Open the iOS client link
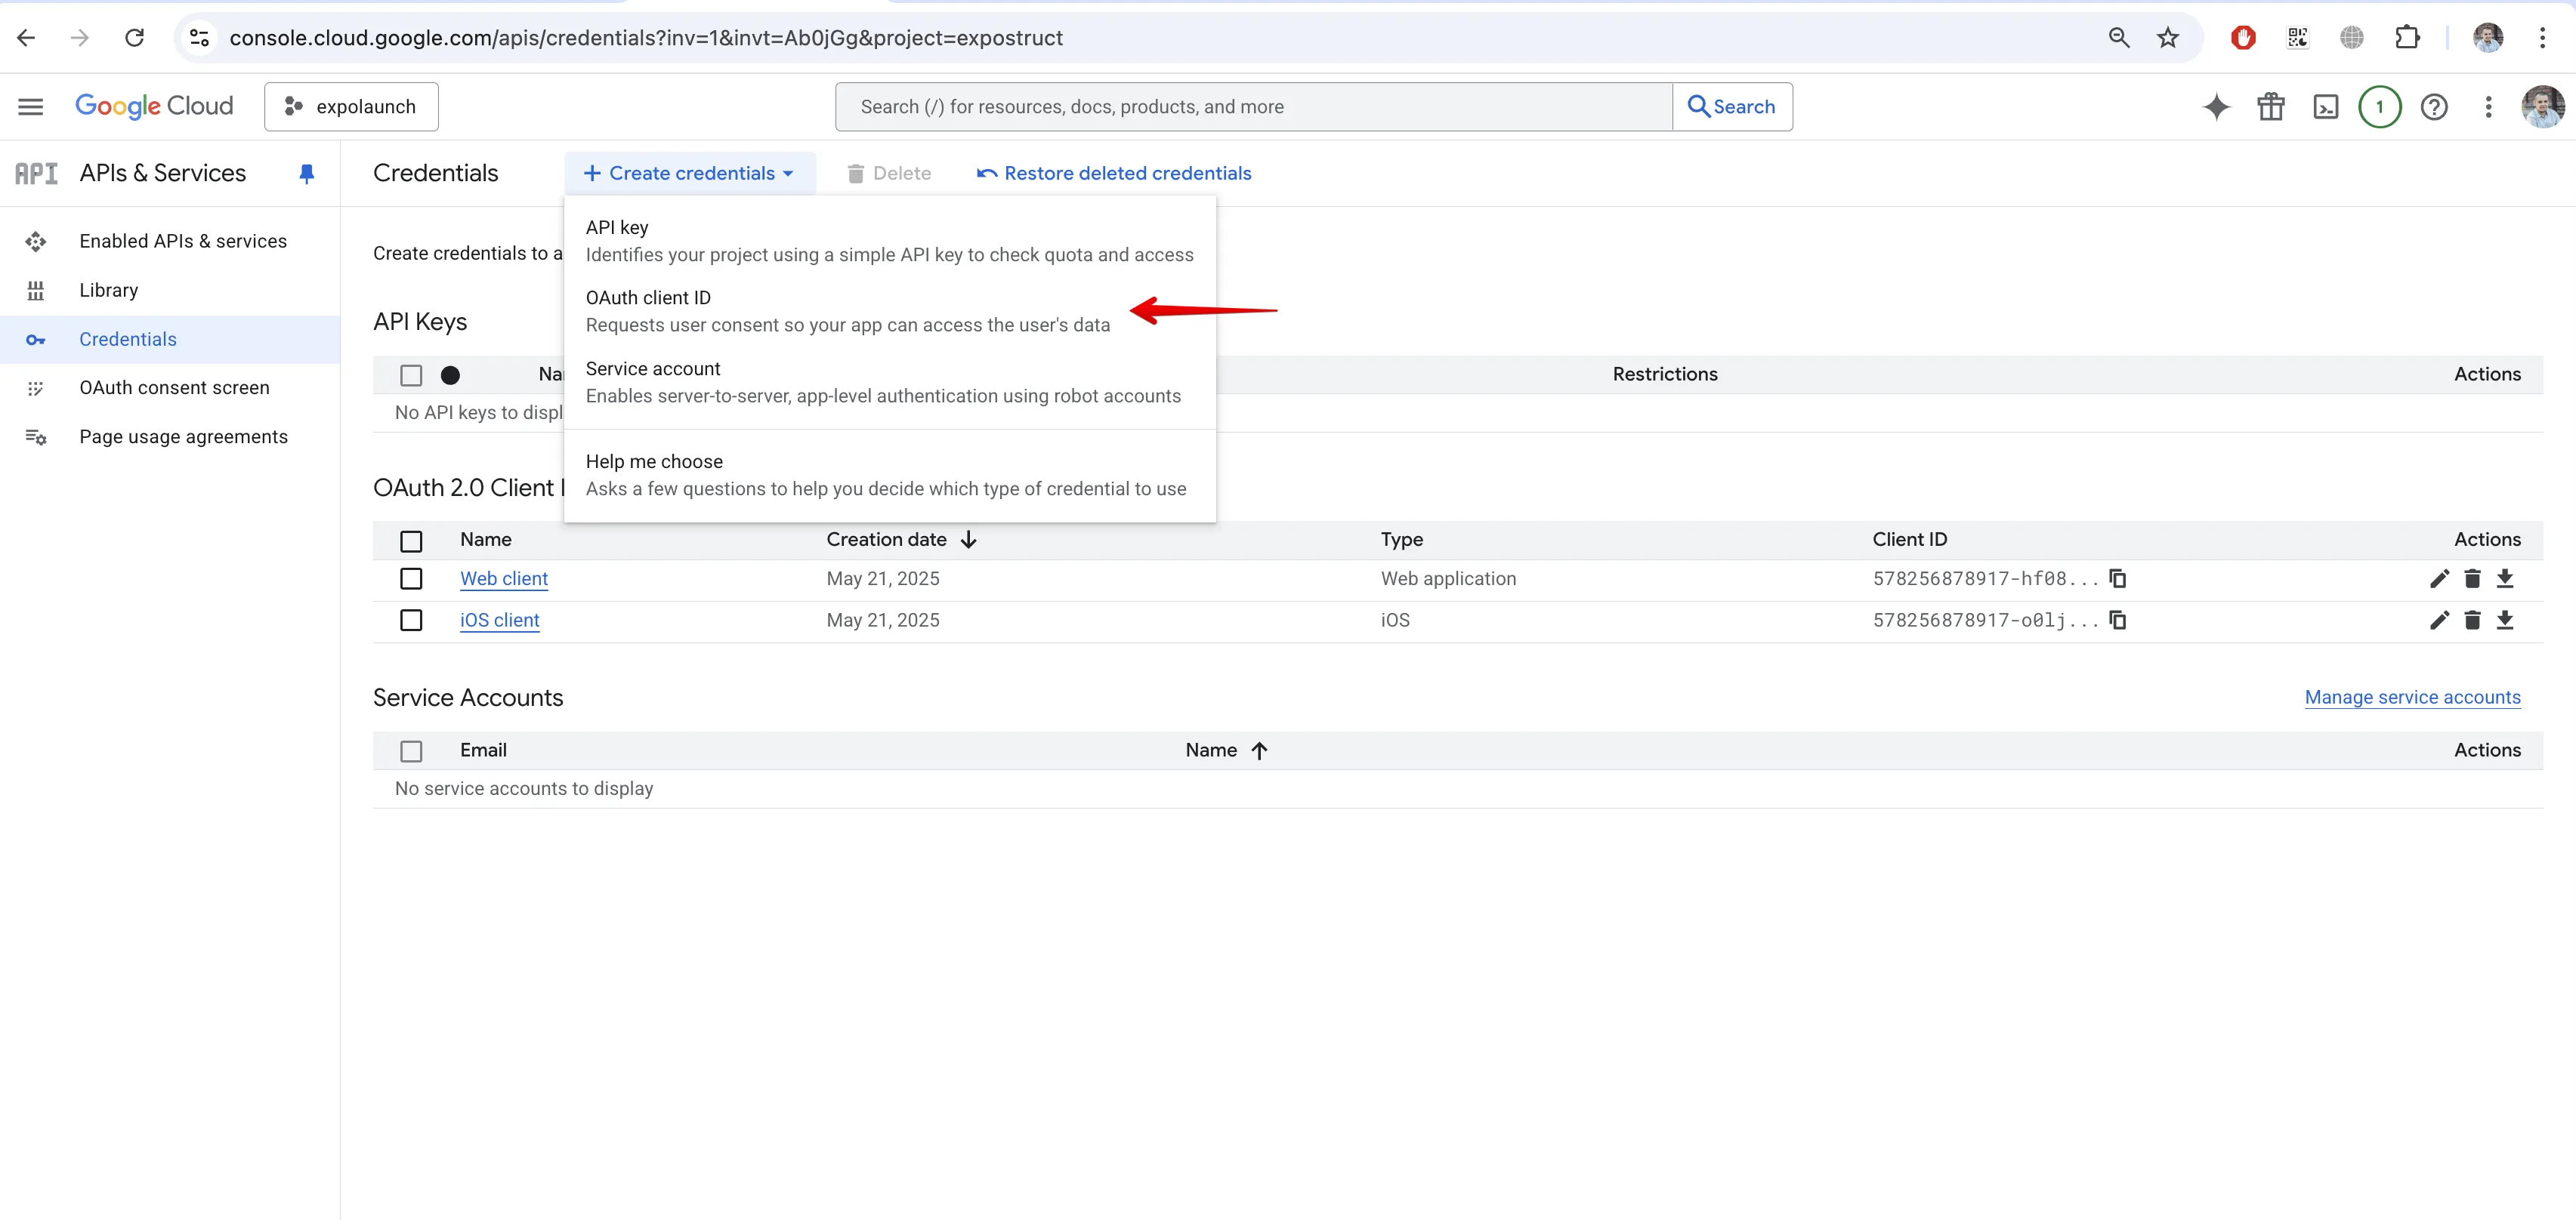The image size is (2576, 1220). [499, 621]
